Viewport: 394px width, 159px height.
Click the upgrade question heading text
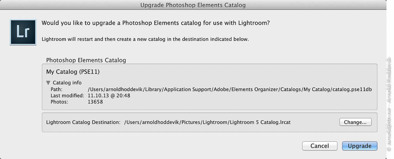[156, 23]
